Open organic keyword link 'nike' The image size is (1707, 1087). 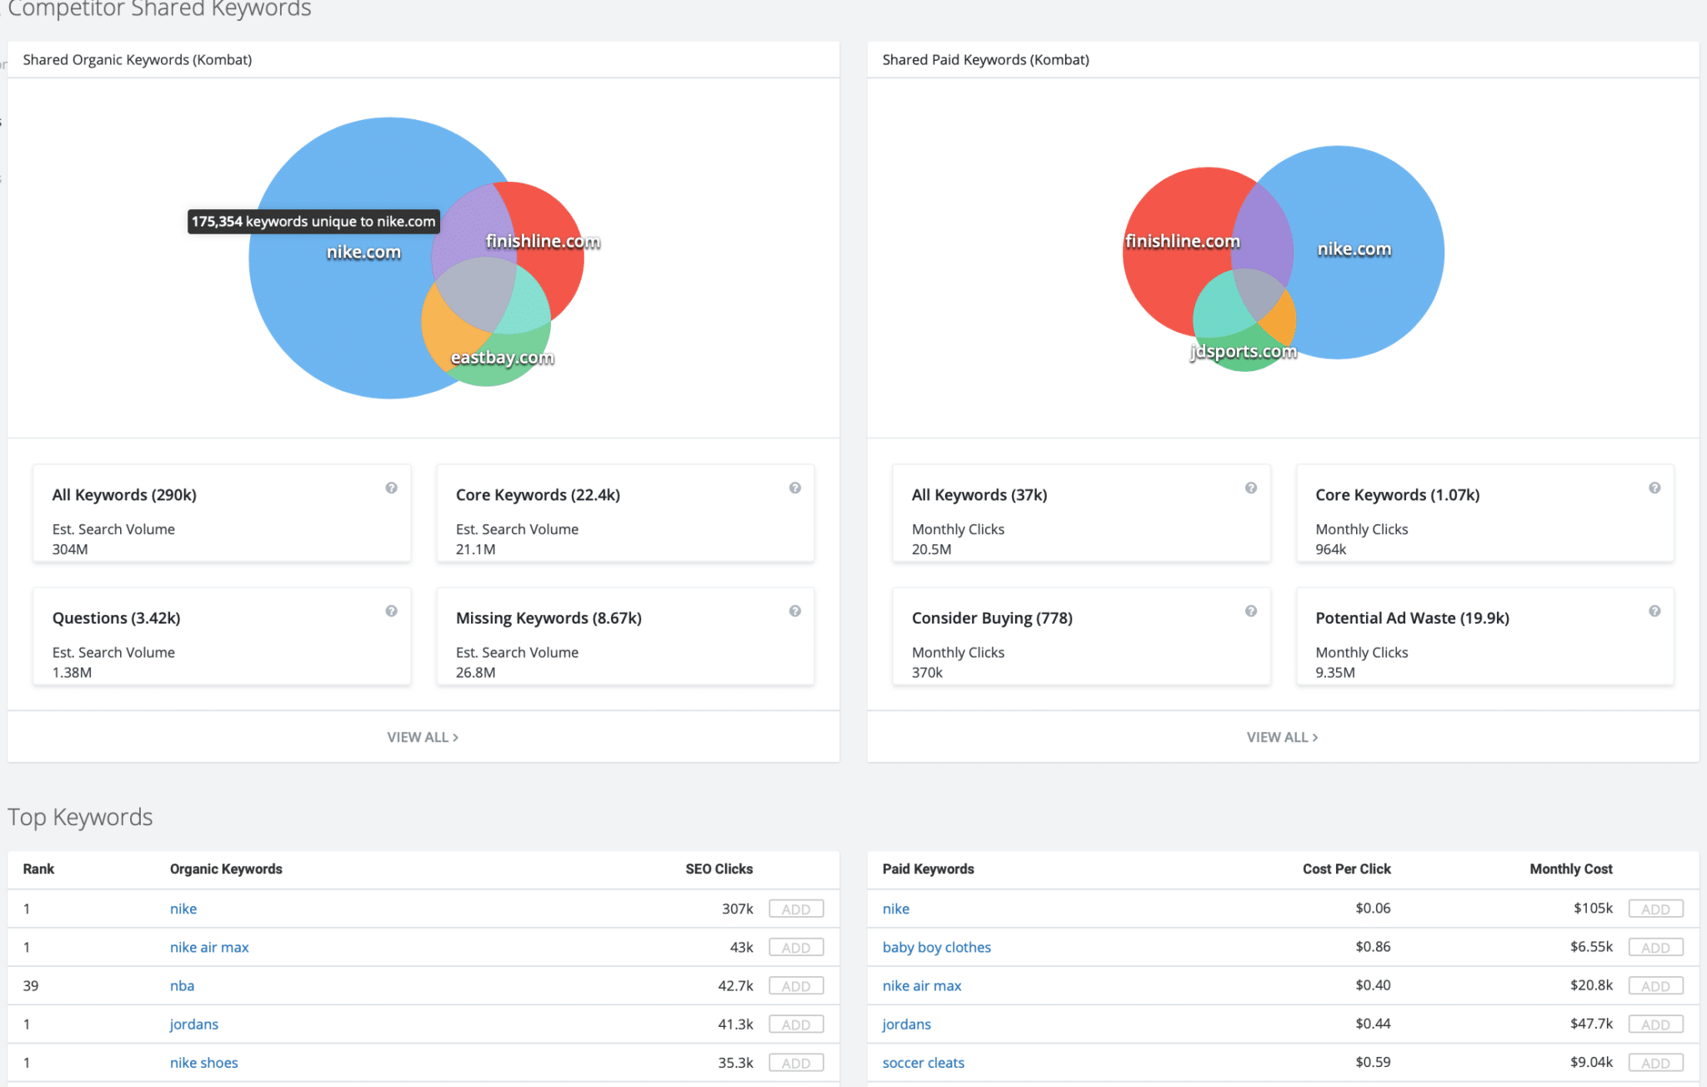[x=183, y=909]
